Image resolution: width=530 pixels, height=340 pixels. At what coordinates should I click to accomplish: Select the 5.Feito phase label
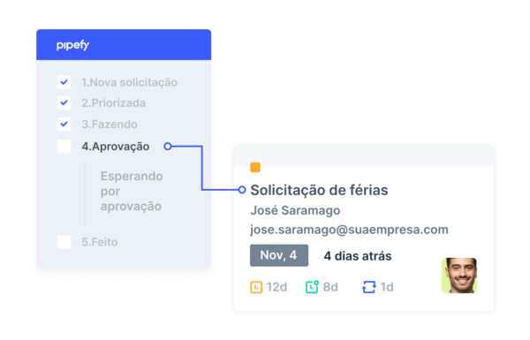[x=100, y=242]
